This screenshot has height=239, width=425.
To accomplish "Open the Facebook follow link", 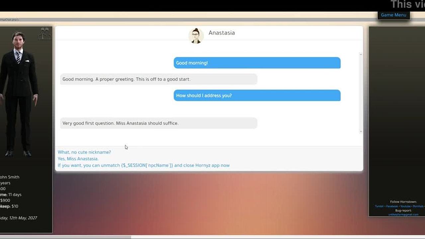I will 392,206.
